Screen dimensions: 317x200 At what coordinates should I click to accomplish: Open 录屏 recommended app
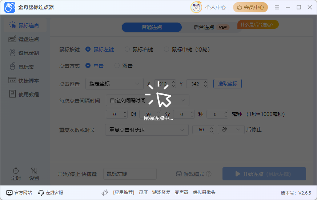pos(143,192)
